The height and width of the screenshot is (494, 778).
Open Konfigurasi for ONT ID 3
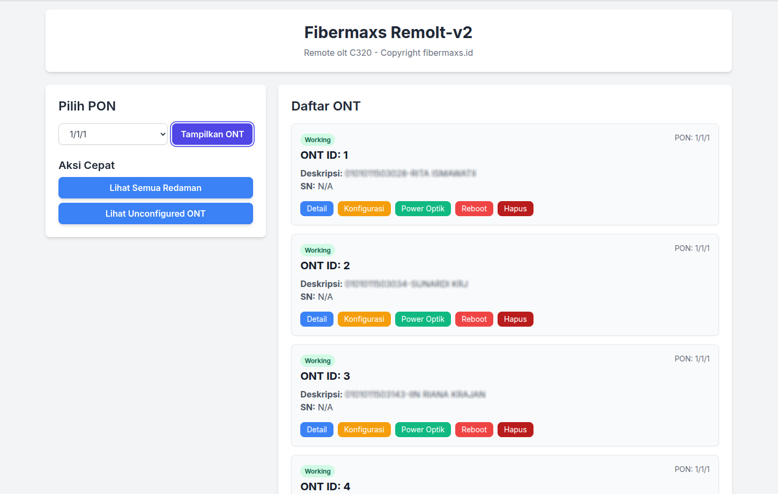point(364,430)
